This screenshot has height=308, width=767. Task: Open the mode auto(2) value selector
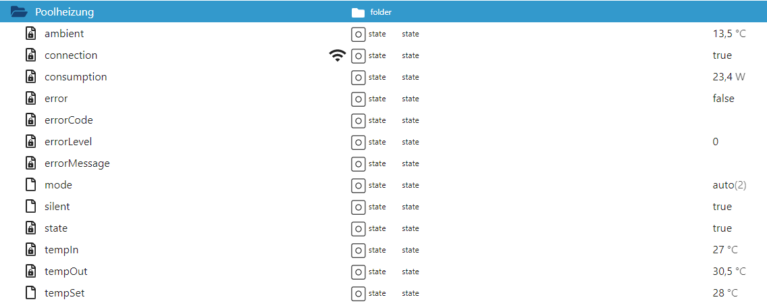click(729, 185)
